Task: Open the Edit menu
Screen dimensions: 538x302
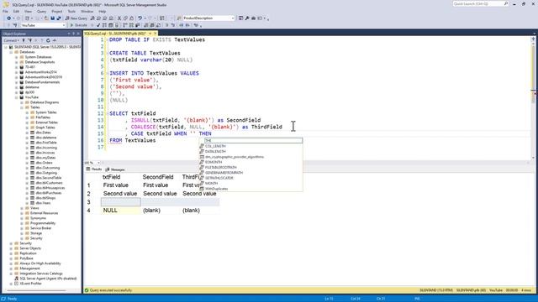Action: [16, 11]
